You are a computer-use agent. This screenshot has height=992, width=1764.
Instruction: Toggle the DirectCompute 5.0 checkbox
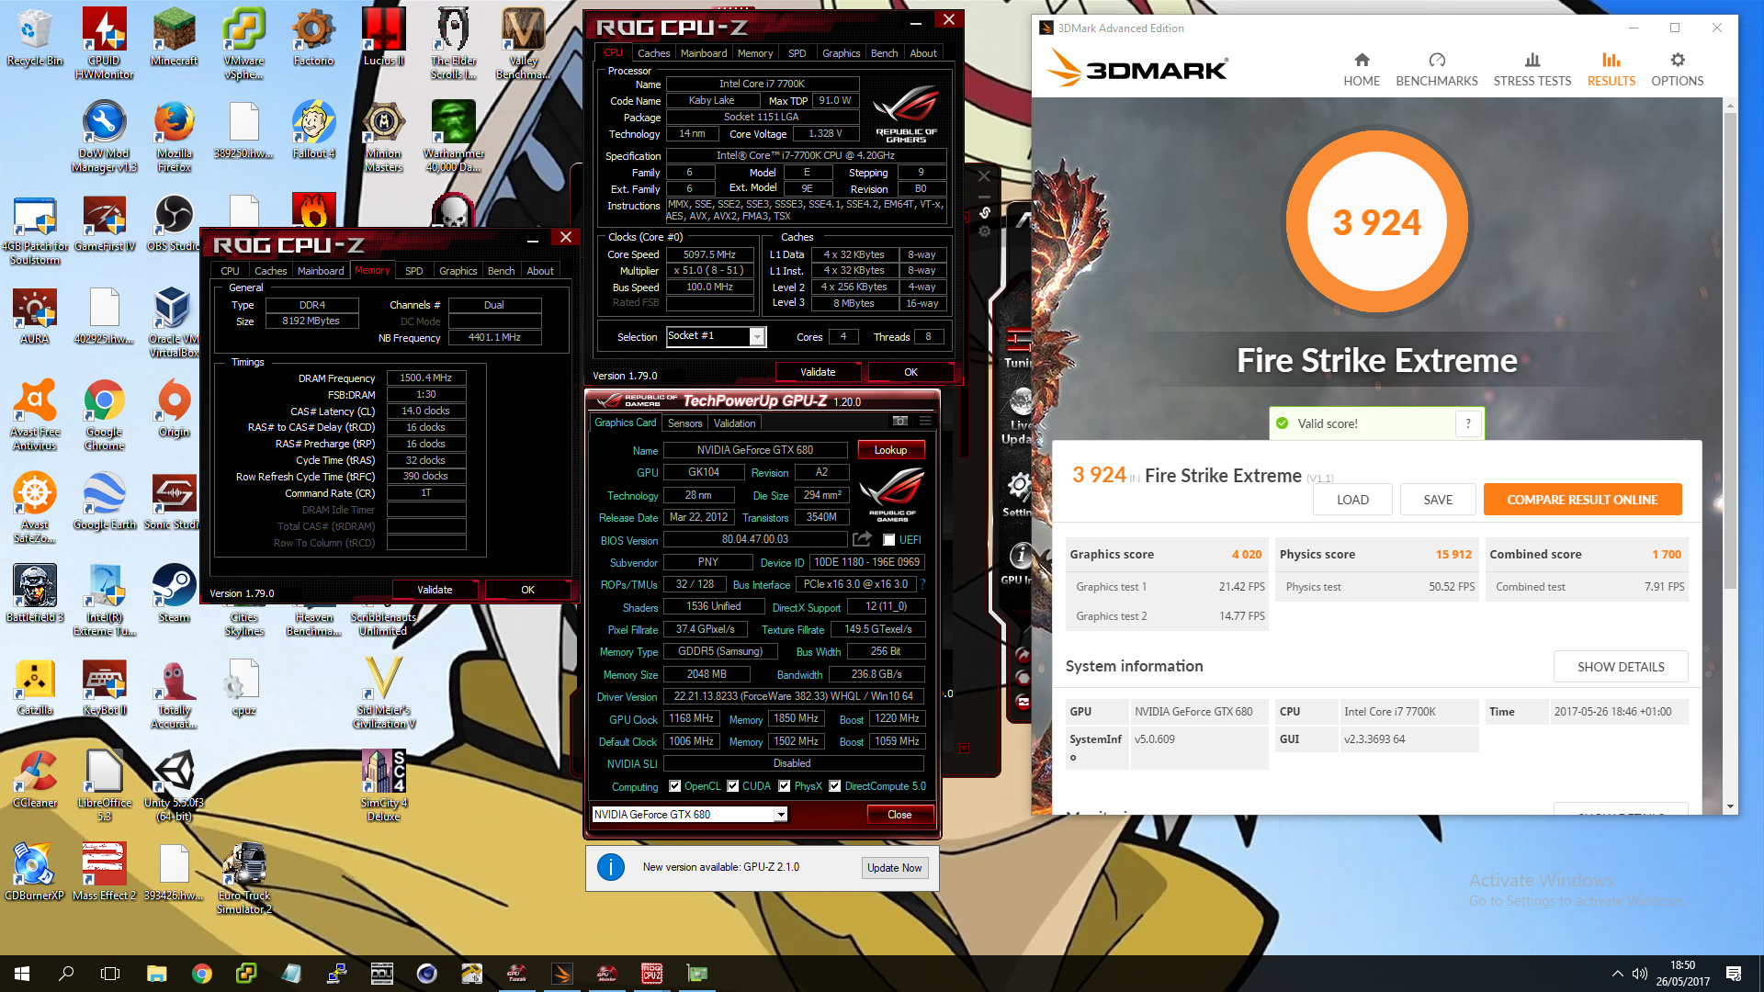[x=835, y=785]
